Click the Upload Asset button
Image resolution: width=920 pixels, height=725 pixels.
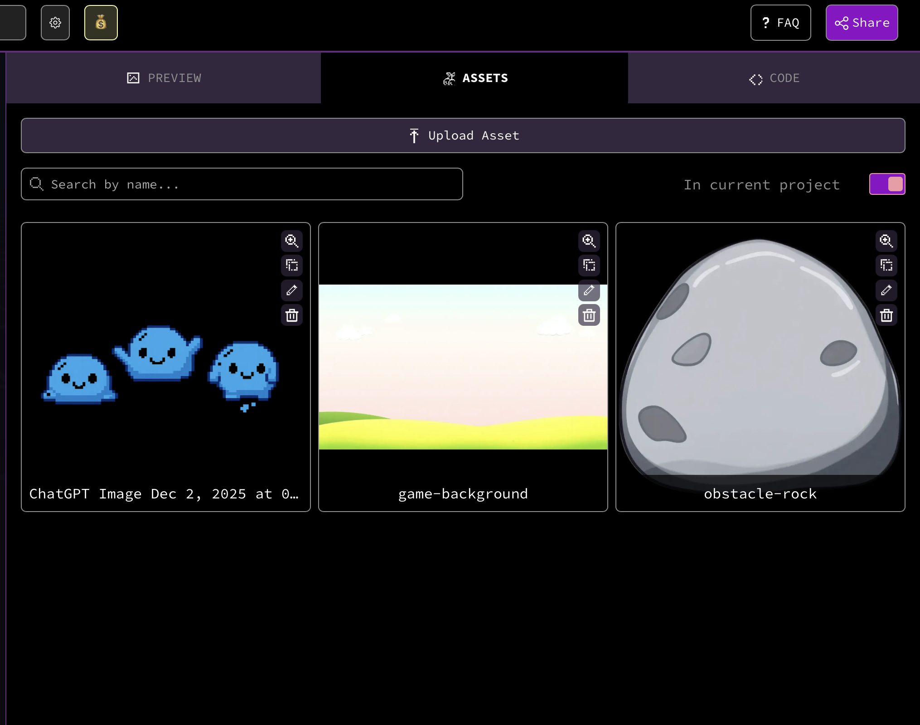463,135
